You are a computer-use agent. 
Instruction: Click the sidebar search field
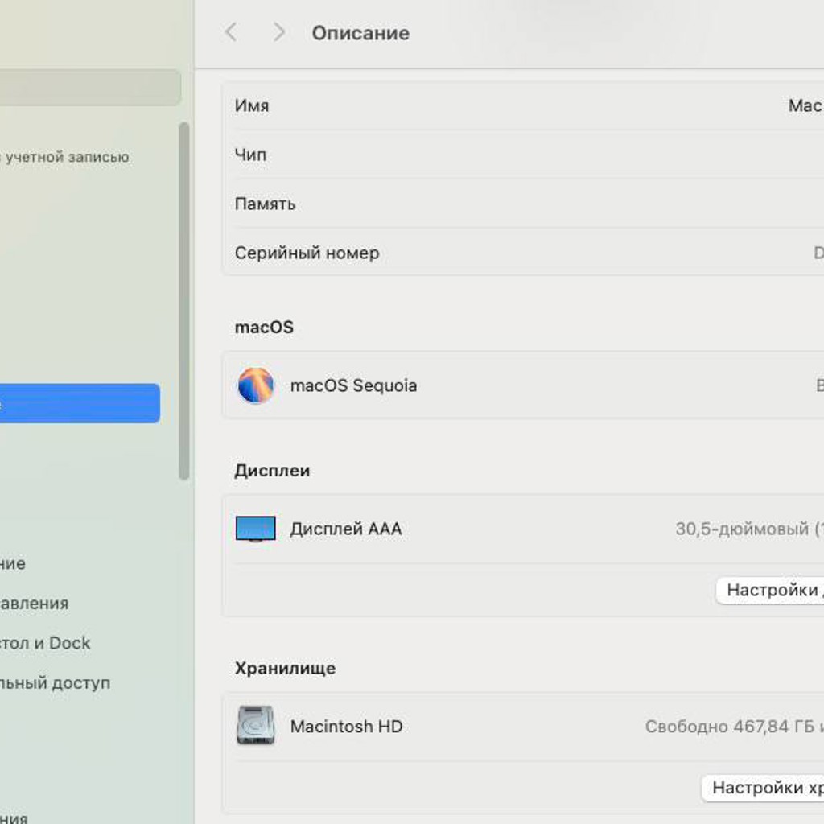click(90, 87)
